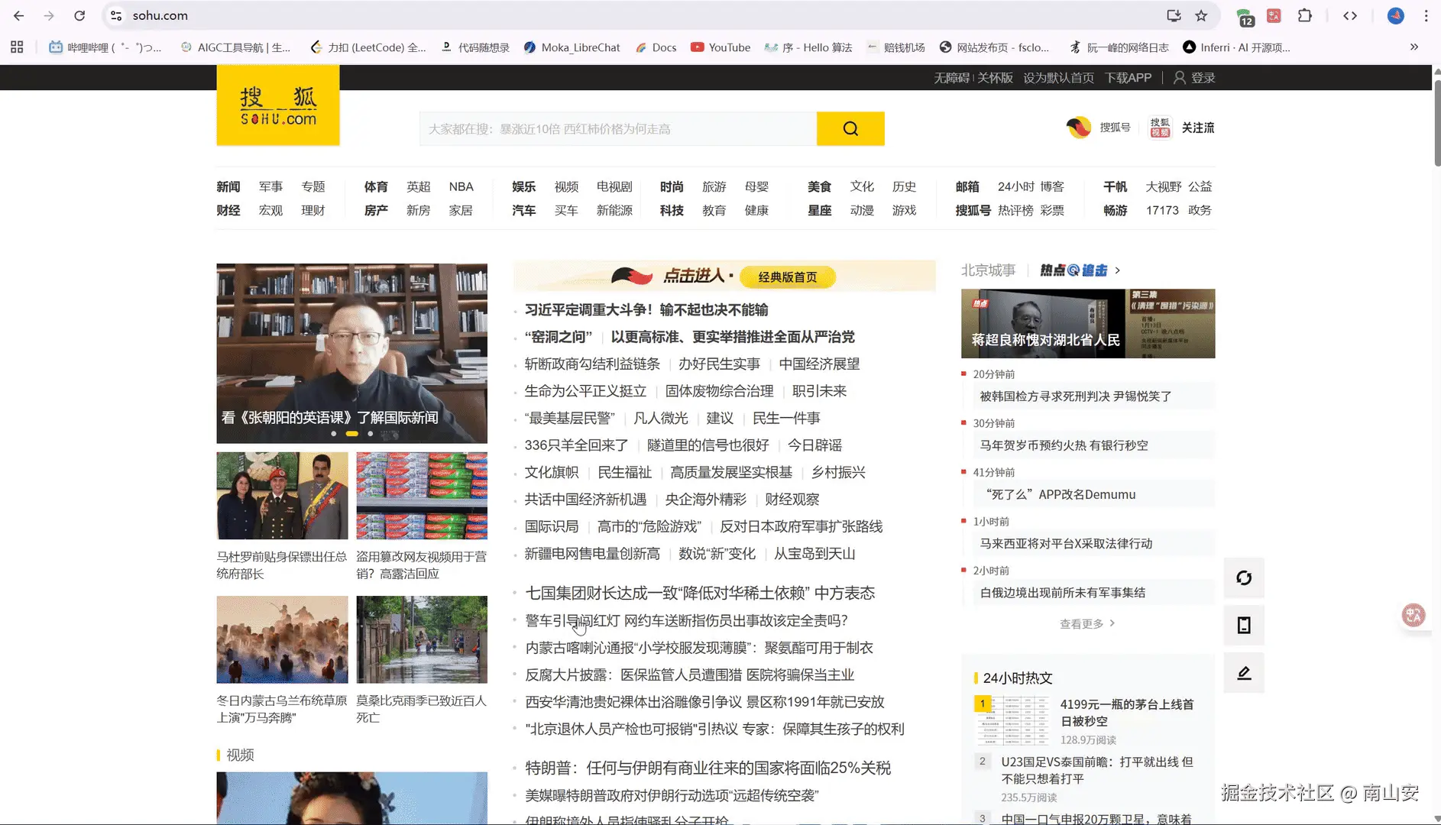Open the “死了么”APP改名Demumu item
1441x825 pixels.
(x=1061, y=495)
